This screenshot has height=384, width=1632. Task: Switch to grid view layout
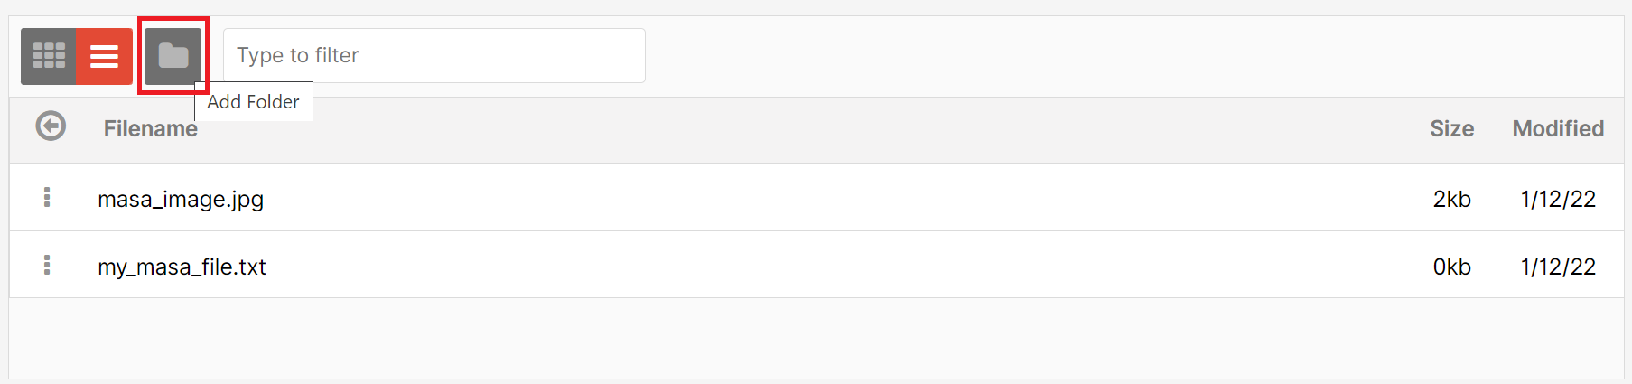49,56
